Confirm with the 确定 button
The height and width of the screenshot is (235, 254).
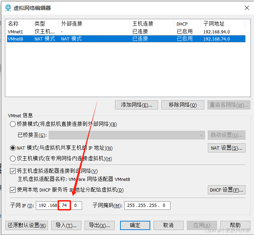tap(135, 225)
